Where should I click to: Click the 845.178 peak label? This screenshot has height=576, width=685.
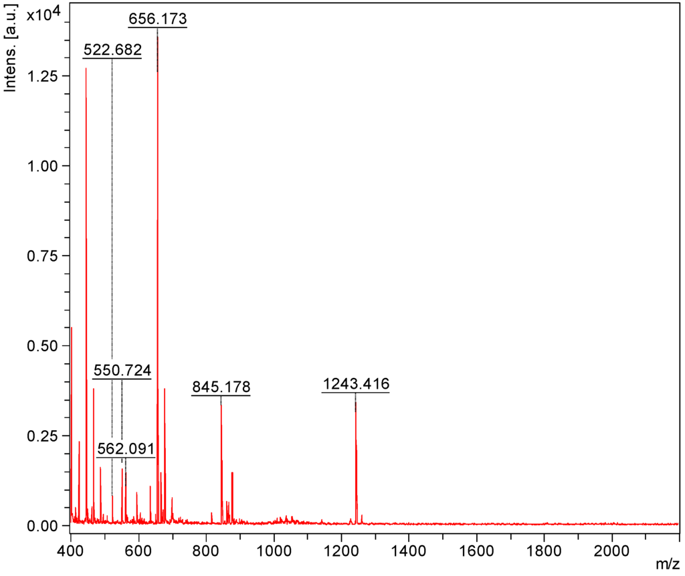[x=221, y=387]
